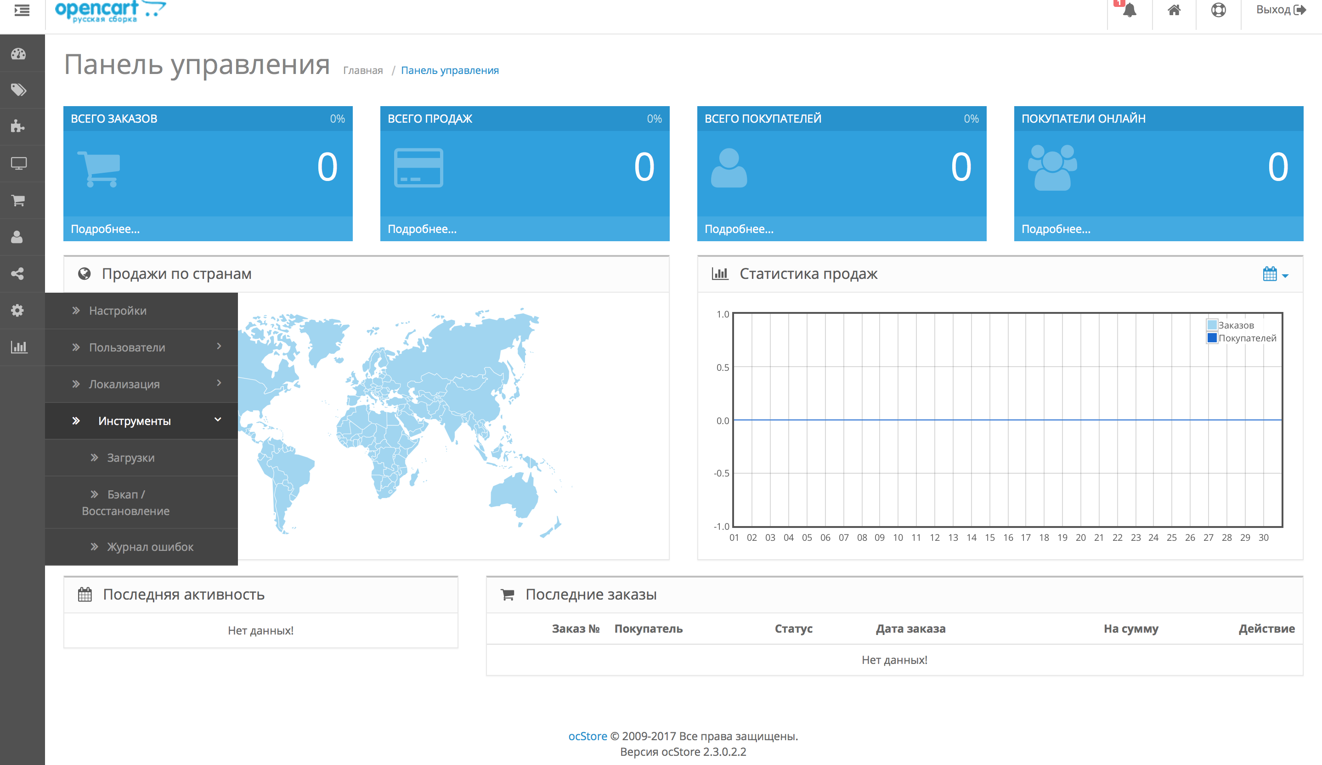Open the dashboard gauge icon in sidebar
Screen dimensions: 1322x765
click(x=18, y=53)
